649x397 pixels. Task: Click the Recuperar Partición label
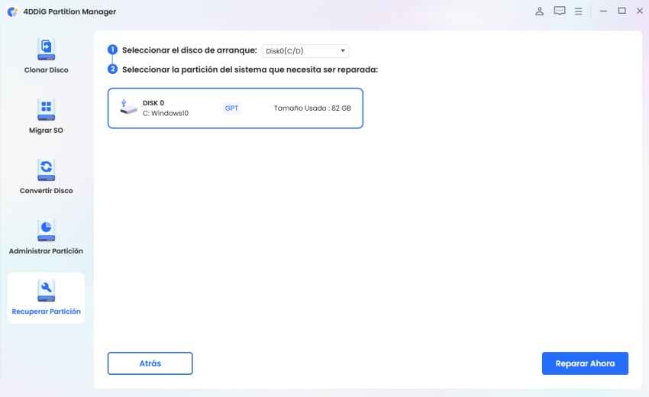pyautogui.click(x=46, y=311)
